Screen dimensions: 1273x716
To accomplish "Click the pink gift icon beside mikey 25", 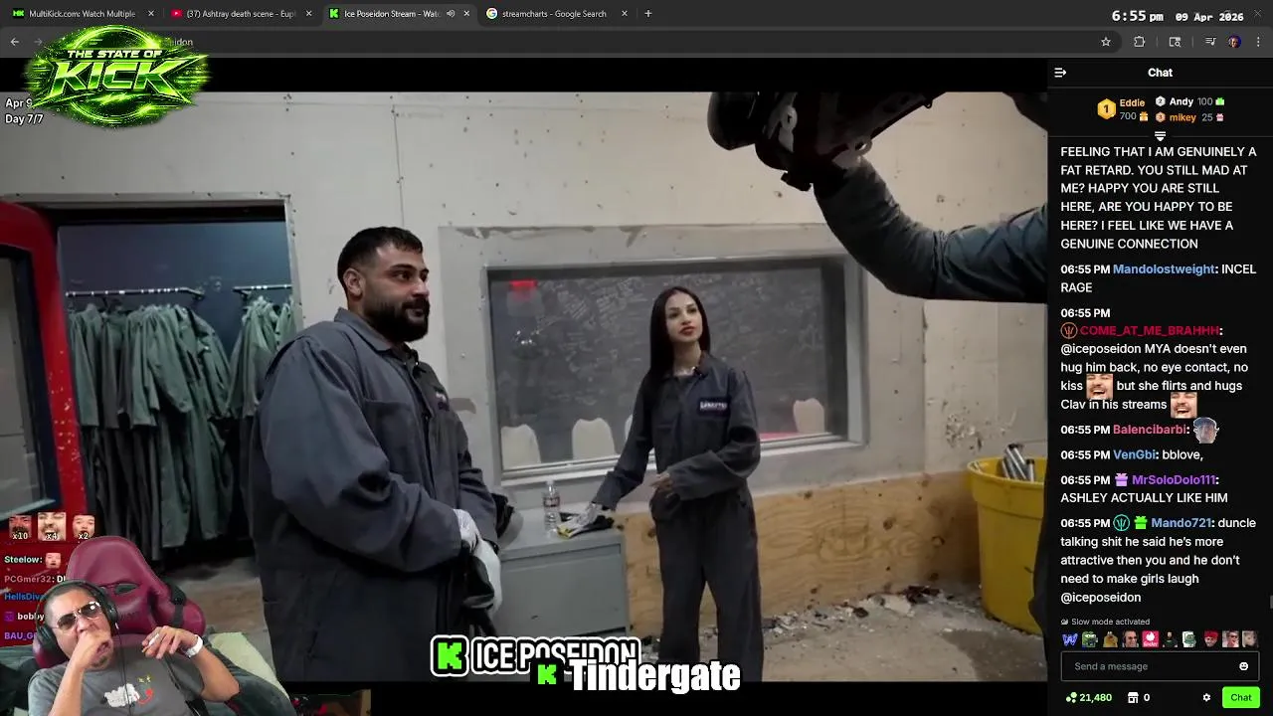I will coord(1220,117).
